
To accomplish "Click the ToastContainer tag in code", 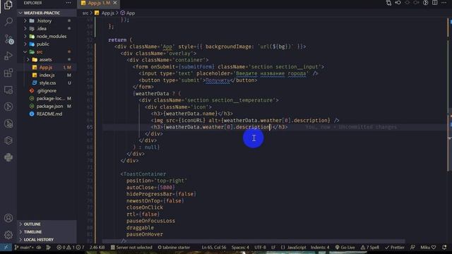I will pos(144,174).
